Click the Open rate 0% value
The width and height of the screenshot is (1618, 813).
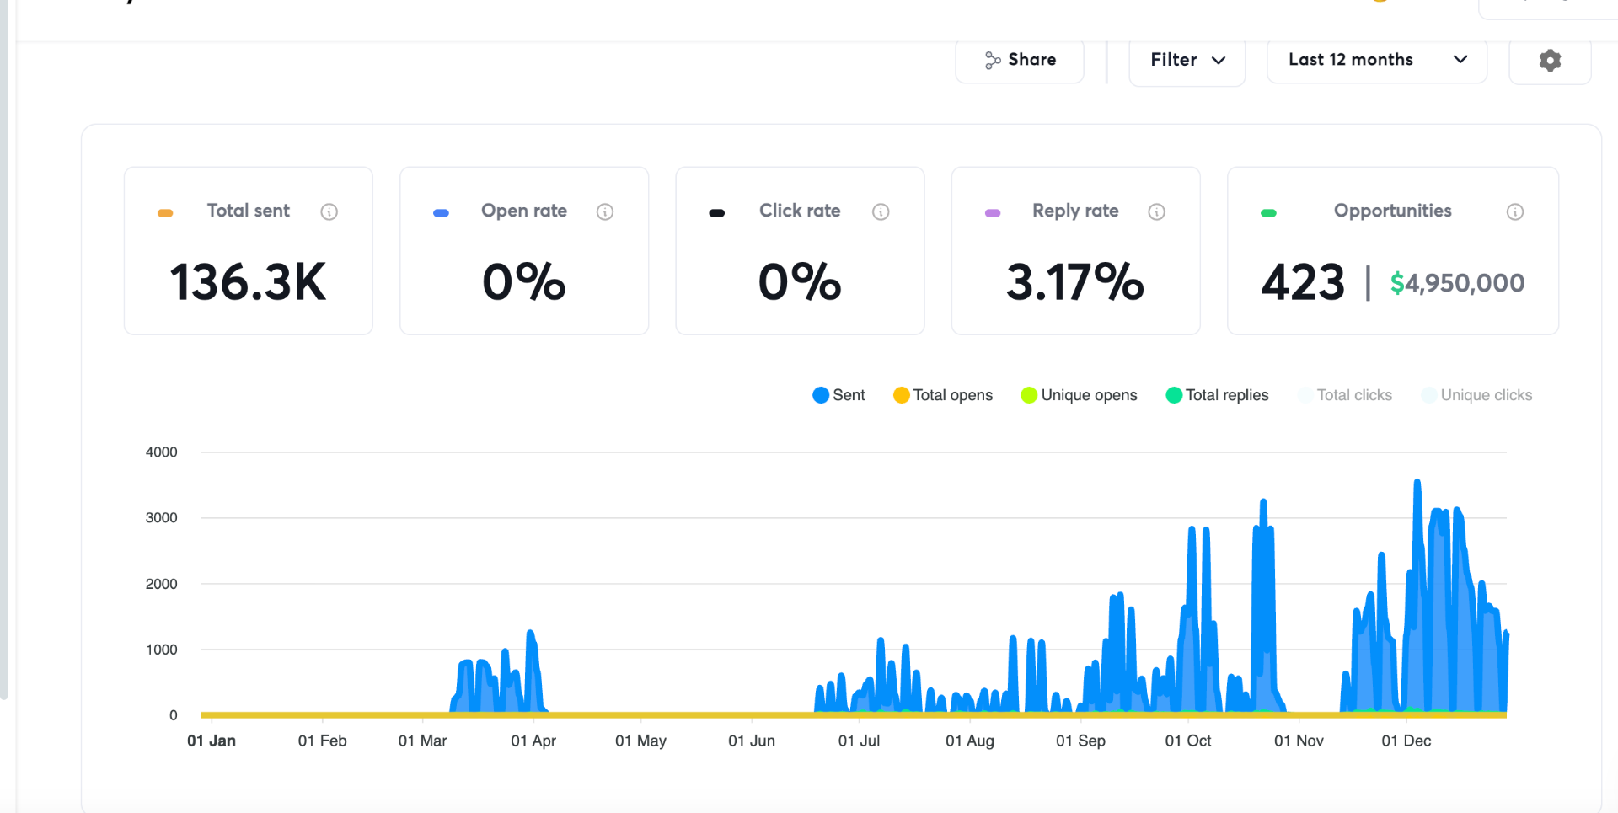pyautogui.click(x=523, y=282)
